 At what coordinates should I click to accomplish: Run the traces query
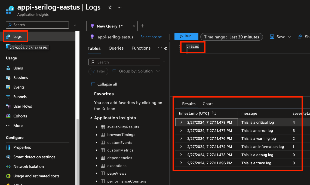point(185,36)
